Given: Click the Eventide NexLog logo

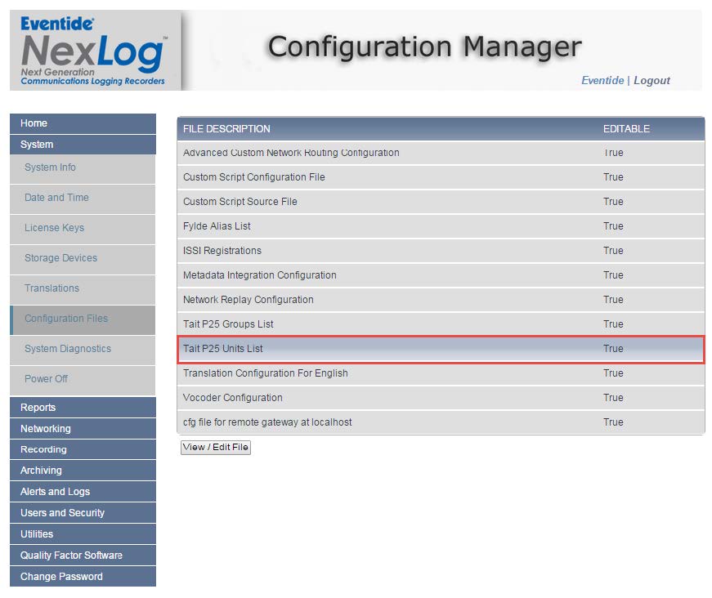Looking at the screenshot, I should pyautogui.click(x=94, y=51).
